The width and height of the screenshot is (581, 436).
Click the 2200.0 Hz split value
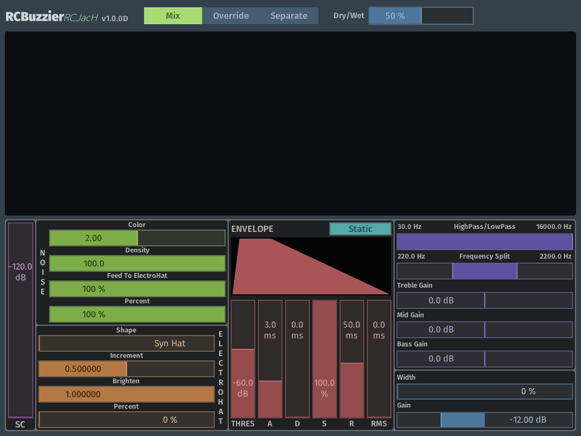[x=556, y=256]
